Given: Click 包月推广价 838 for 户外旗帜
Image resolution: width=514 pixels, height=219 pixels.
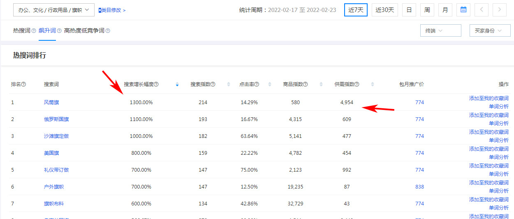Looking at the screenshot, I should (x=419, y=187).
